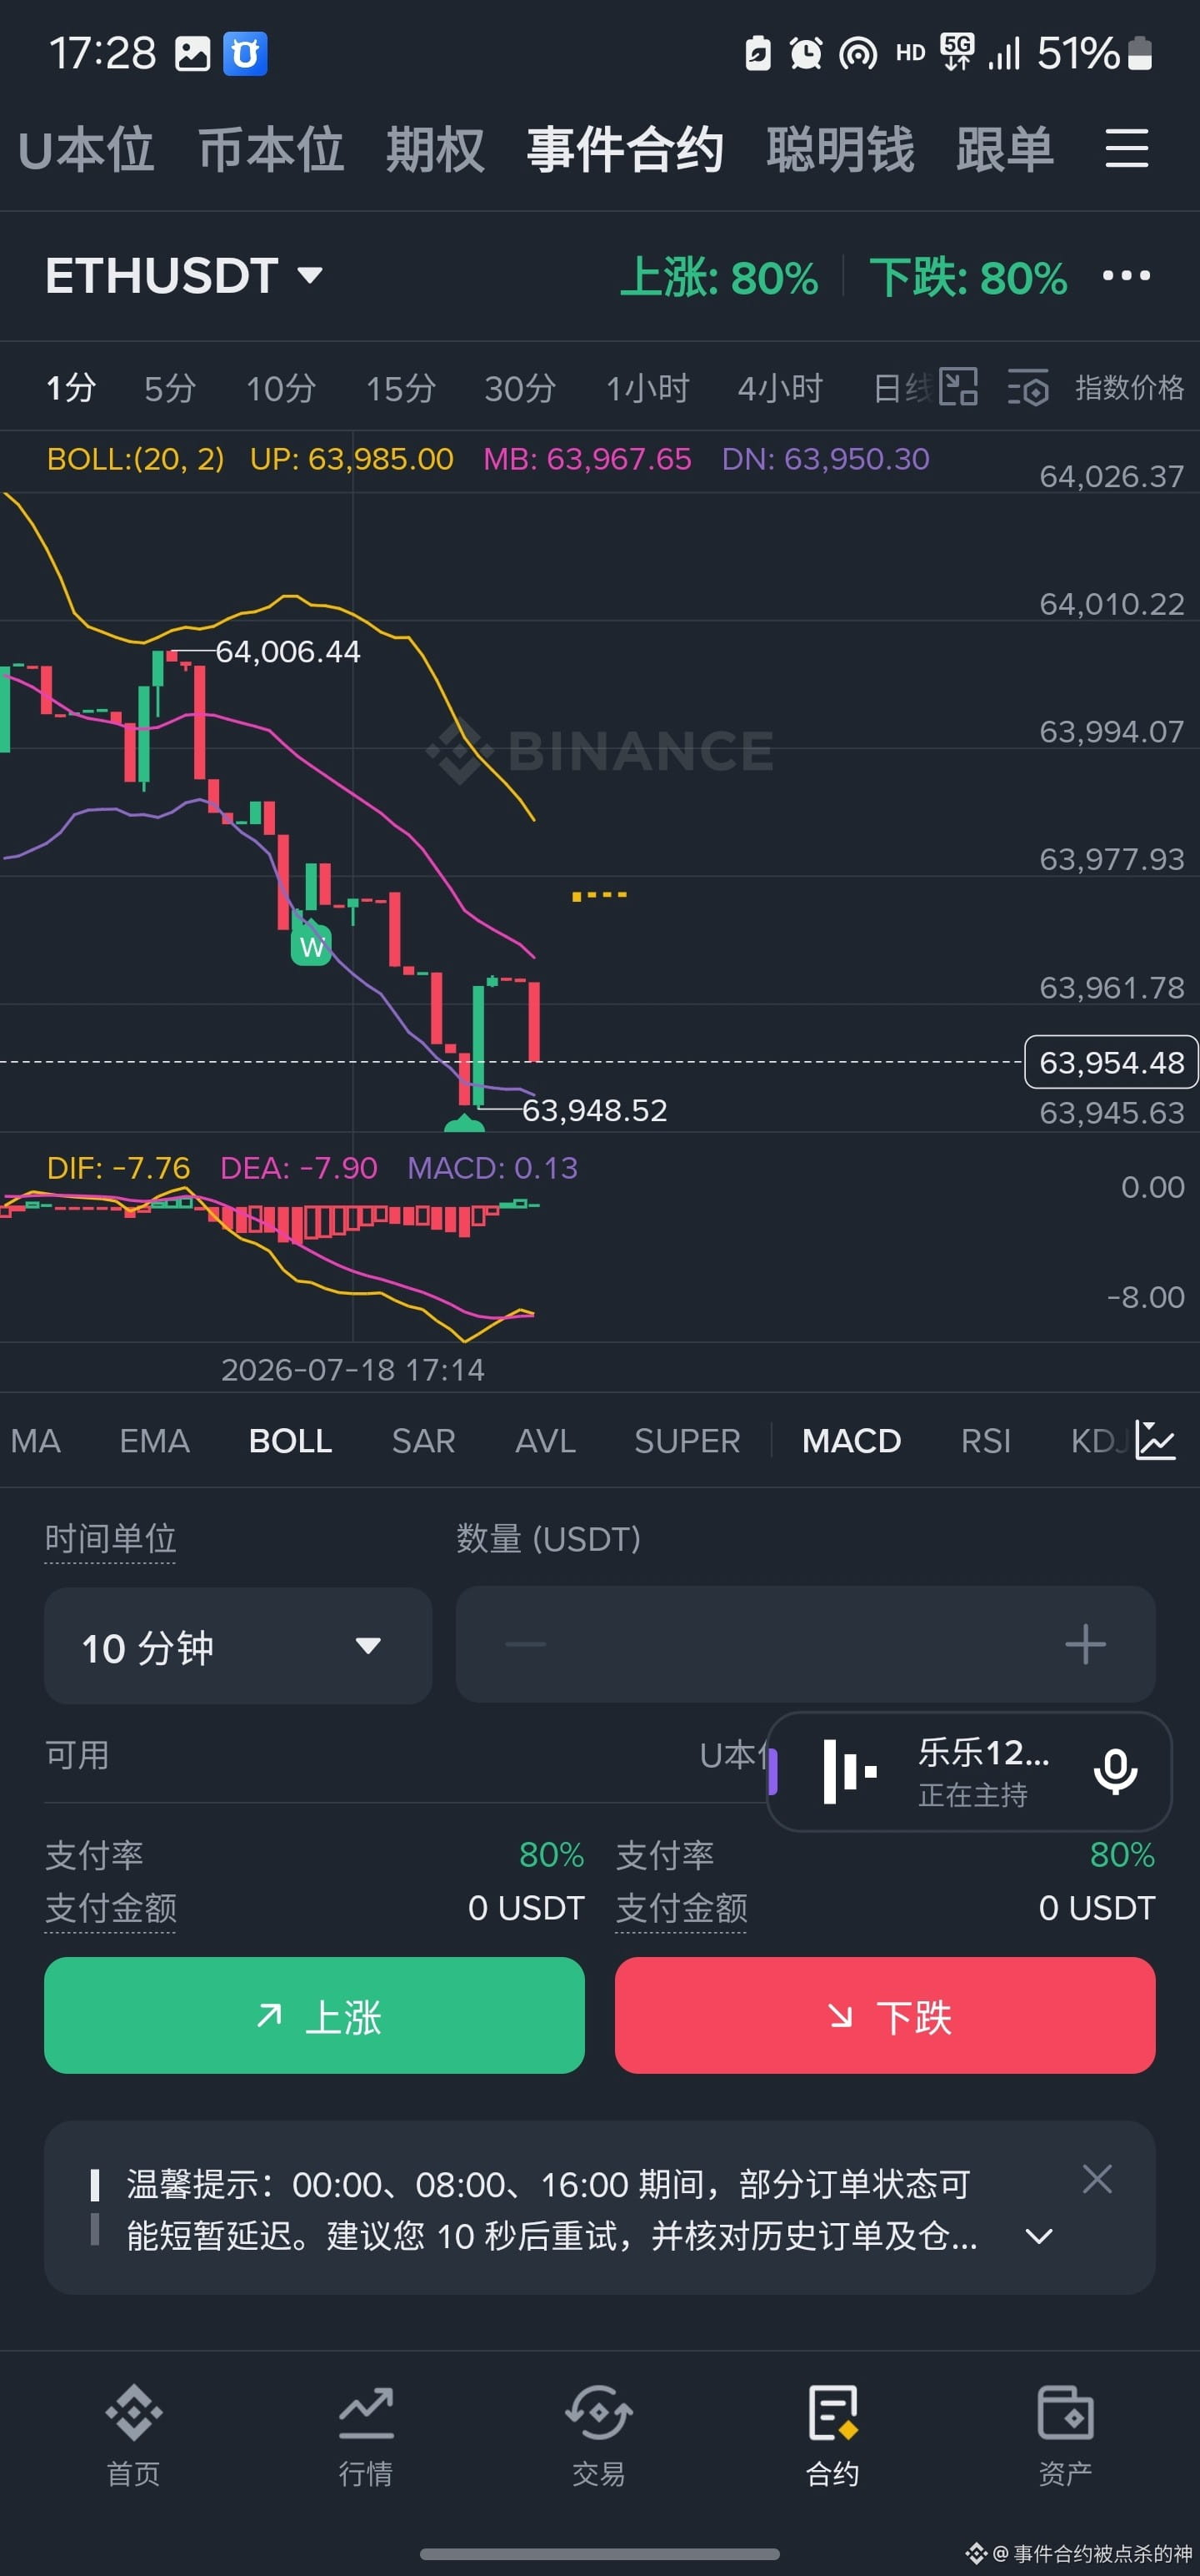Toggle the BOLL indicator
The height and width of the screenshot is (2576, 1200).
[290, 1441]
